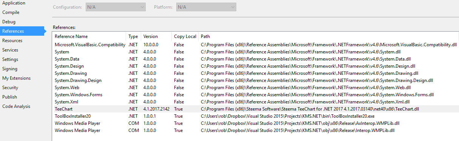Select Windows Media Player Interop.WMPLib.dll path row
Viewport: 459px width, 141px height.
pyautogui.click(x=256, y=130)
